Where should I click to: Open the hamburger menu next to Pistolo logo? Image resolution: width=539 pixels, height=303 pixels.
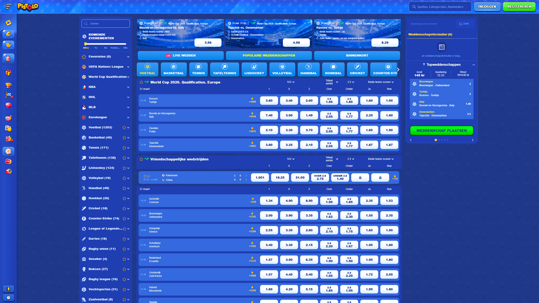click(9, 7)
